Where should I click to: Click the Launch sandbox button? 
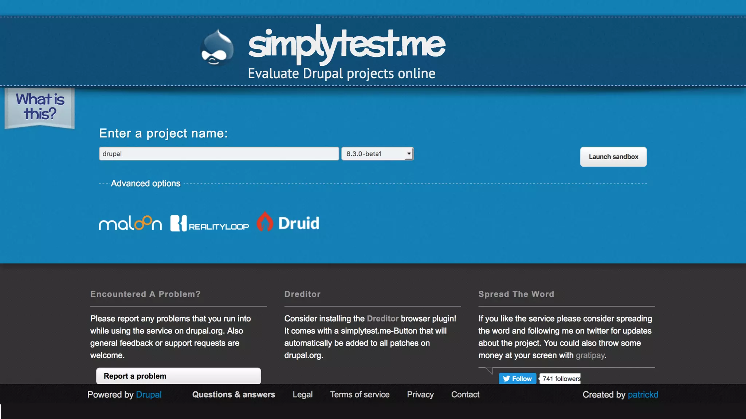pos(613,157)
